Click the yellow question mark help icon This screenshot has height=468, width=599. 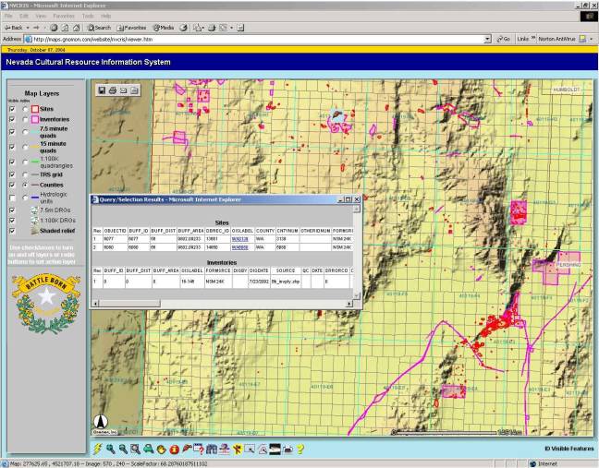click(300, 449)
